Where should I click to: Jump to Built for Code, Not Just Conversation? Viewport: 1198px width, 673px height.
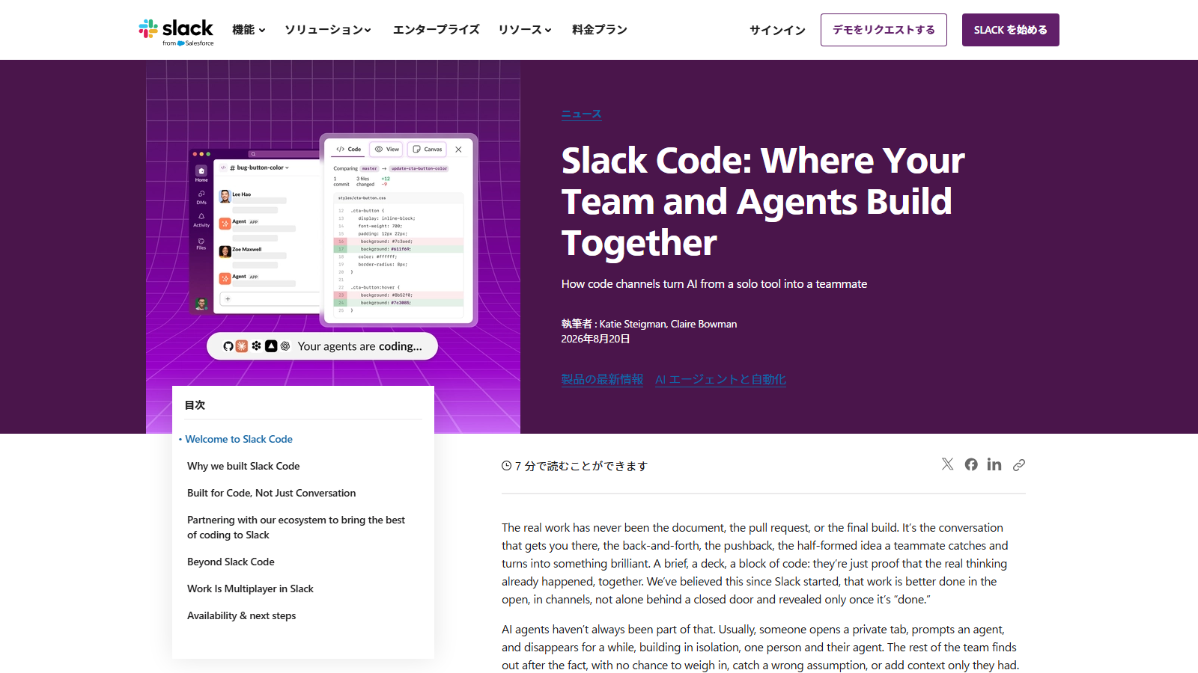pos(272,493)
